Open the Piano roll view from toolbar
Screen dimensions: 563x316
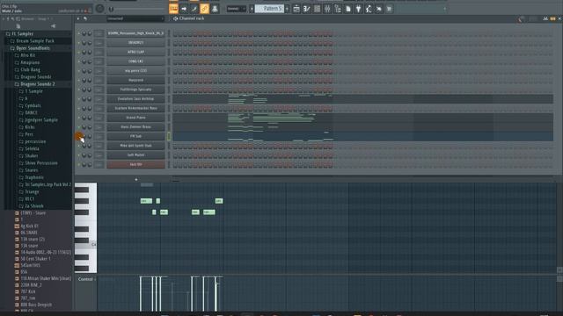point(307,9)
